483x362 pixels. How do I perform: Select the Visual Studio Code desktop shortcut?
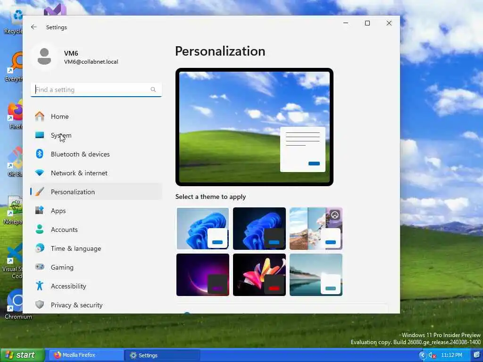pos(12,261)
